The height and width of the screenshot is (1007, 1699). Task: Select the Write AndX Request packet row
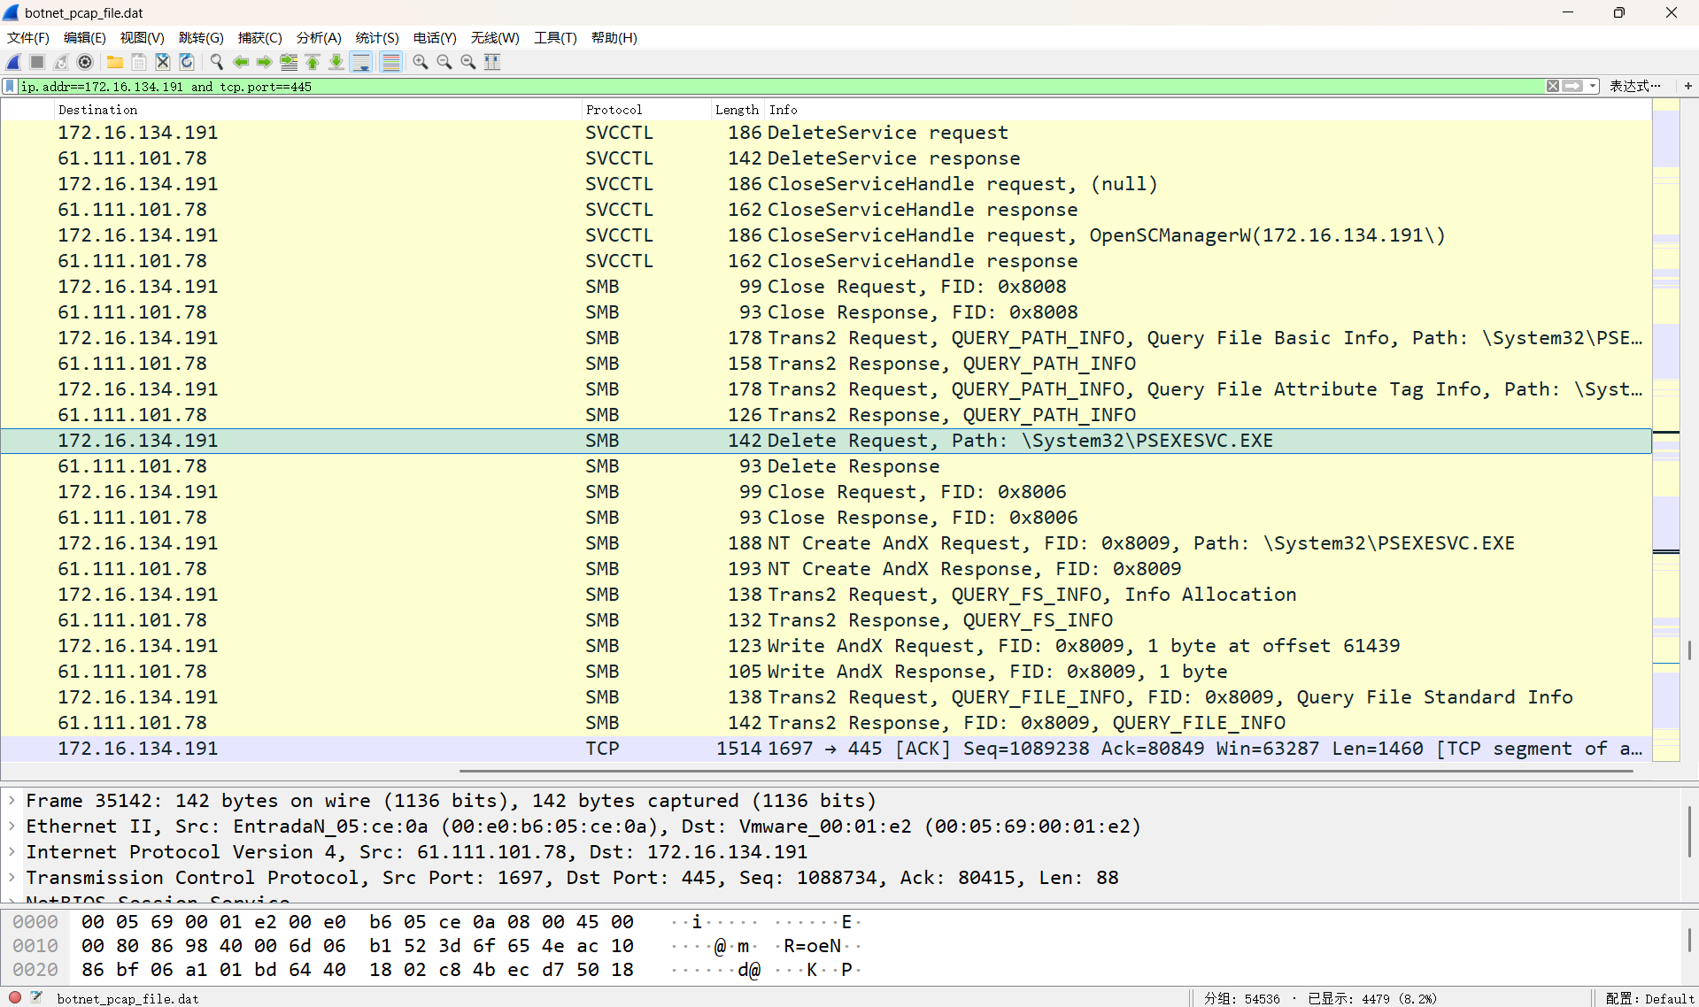[826, 646]
